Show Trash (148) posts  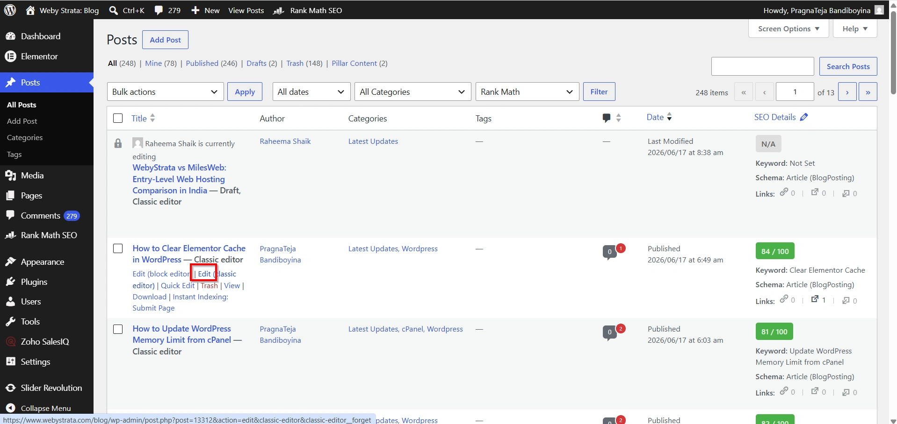[x=304, y=64]
